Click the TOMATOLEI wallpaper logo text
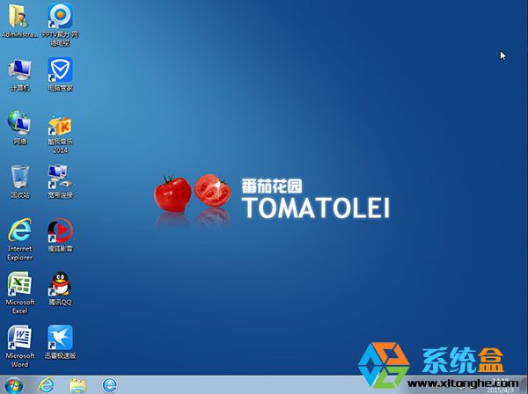The height and width of the screenshot is (394, 528). (x=315, y=208)
